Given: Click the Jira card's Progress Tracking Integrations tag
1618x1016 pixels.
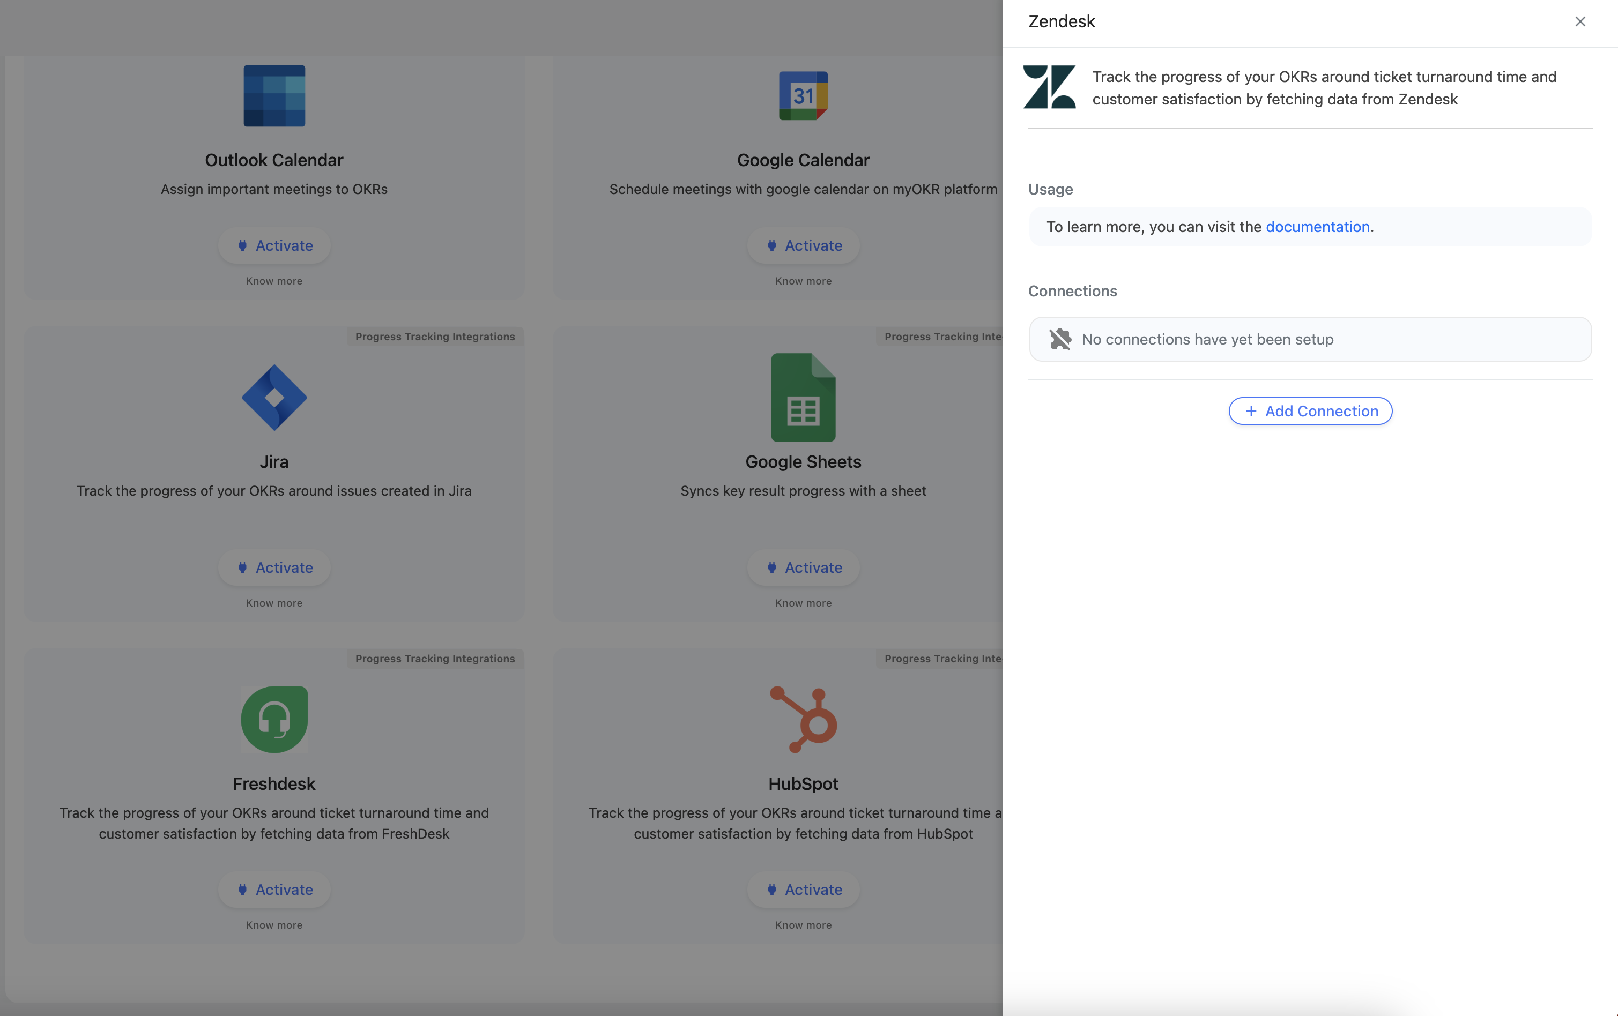Looking at the screenshot, I should tap(435, 337).
